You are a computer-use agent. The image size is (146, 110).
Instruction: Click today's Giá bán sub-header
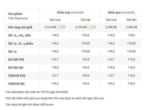click(x=85, y=20)
